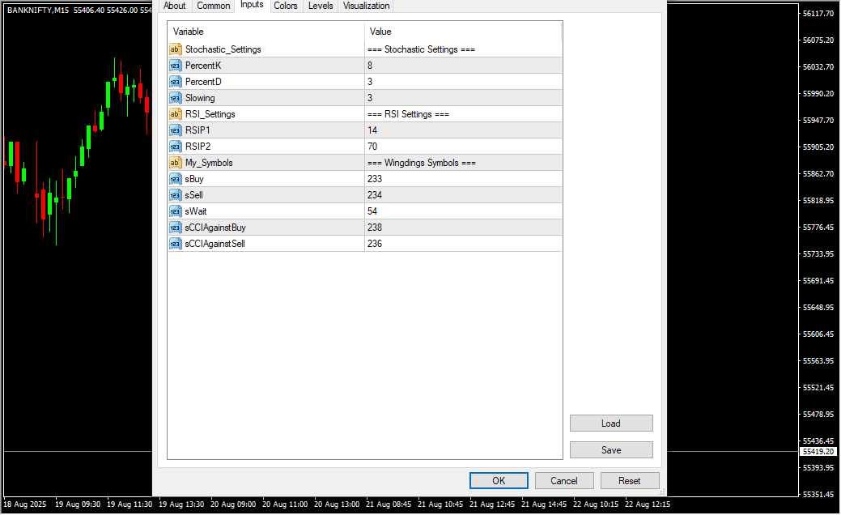Go to the Visualization tab
The width and height of the screenshot is (841, 515).
366,6
